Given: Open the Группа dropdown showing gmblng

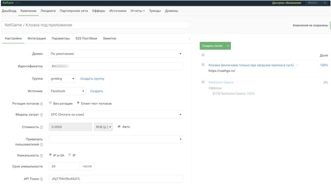Looking at the screenshot, I should pyautogui.click(x=62, y=79).
